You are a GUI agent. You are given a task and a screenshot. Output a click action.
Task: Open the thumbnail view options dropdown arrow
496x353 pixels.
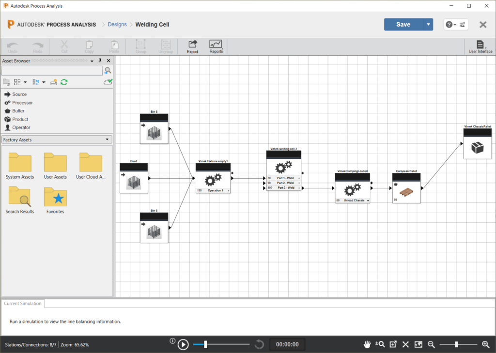pyautogui.click(x=25, y=82)
